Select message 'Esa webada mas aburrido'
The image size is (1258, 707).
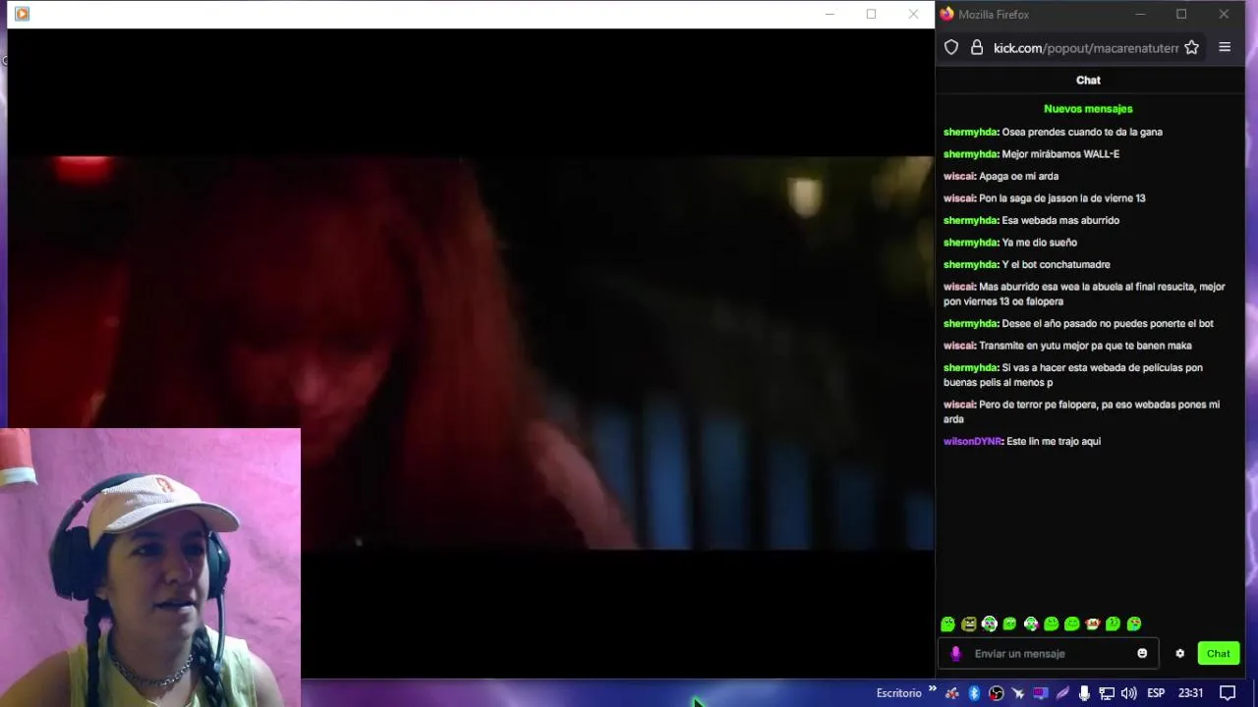(1060, 220)
